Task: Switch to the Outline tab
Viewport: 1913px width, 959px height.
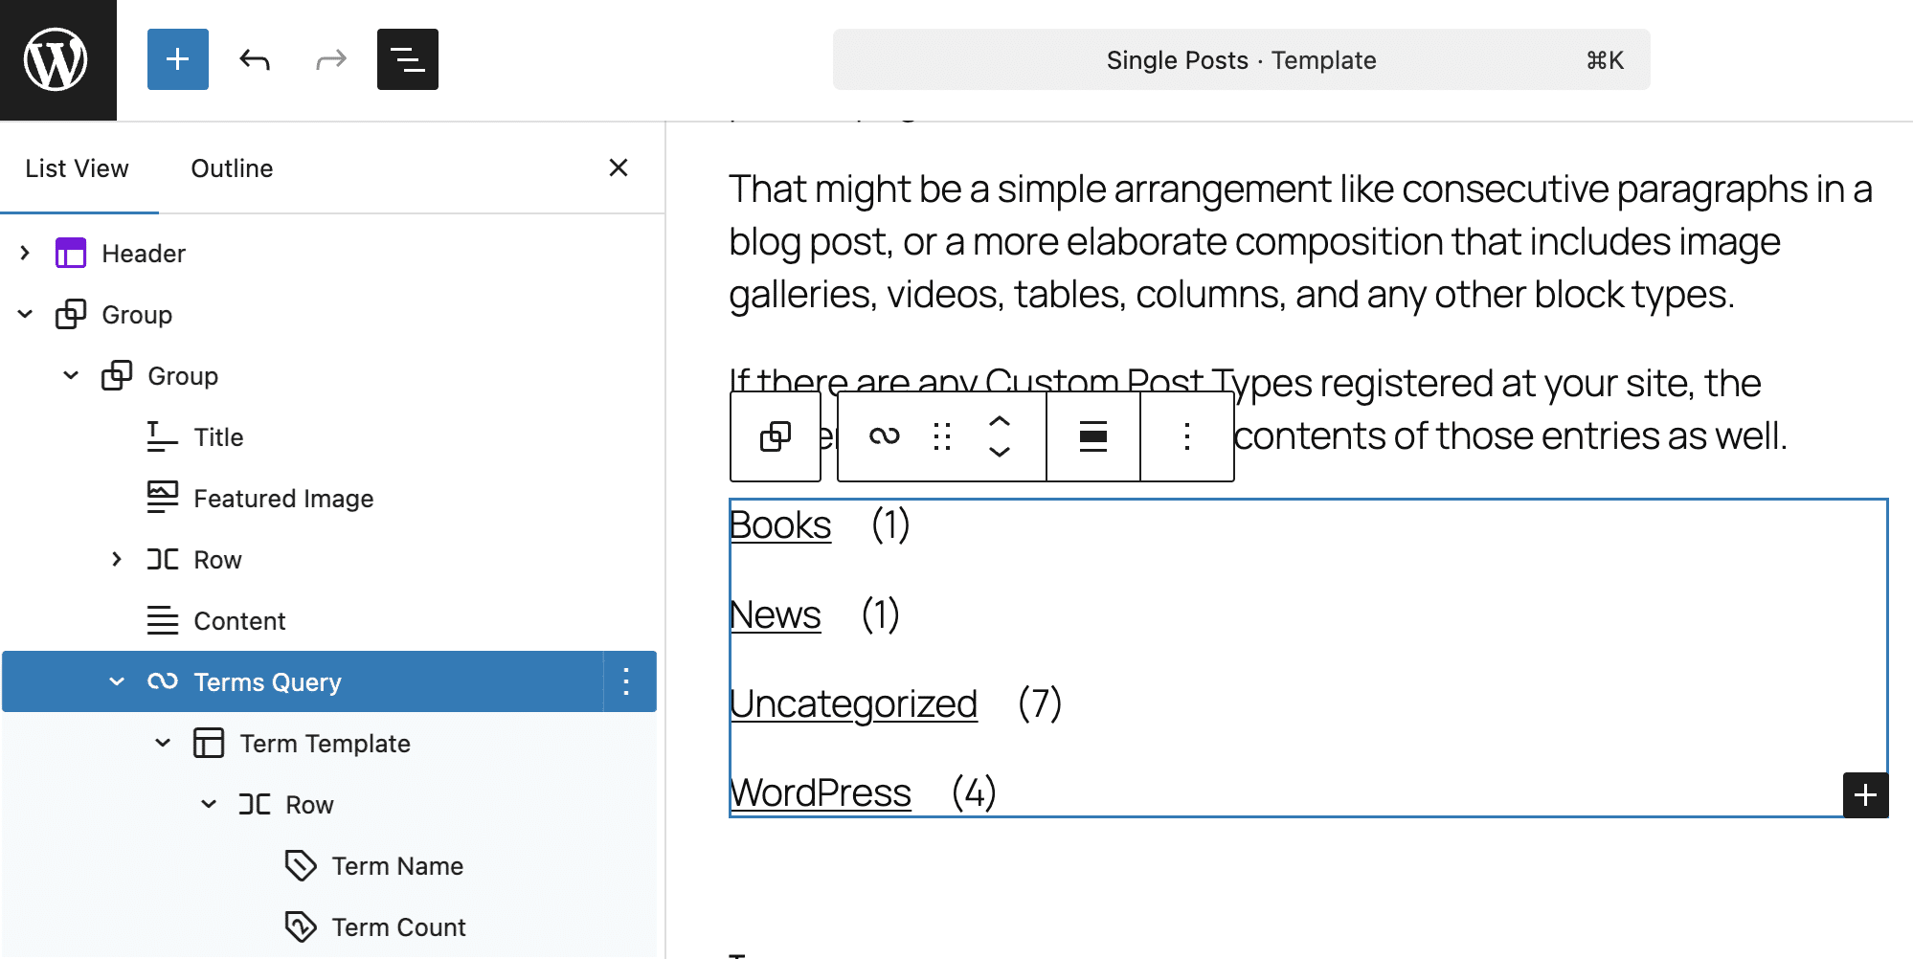Action: [231, 168]
